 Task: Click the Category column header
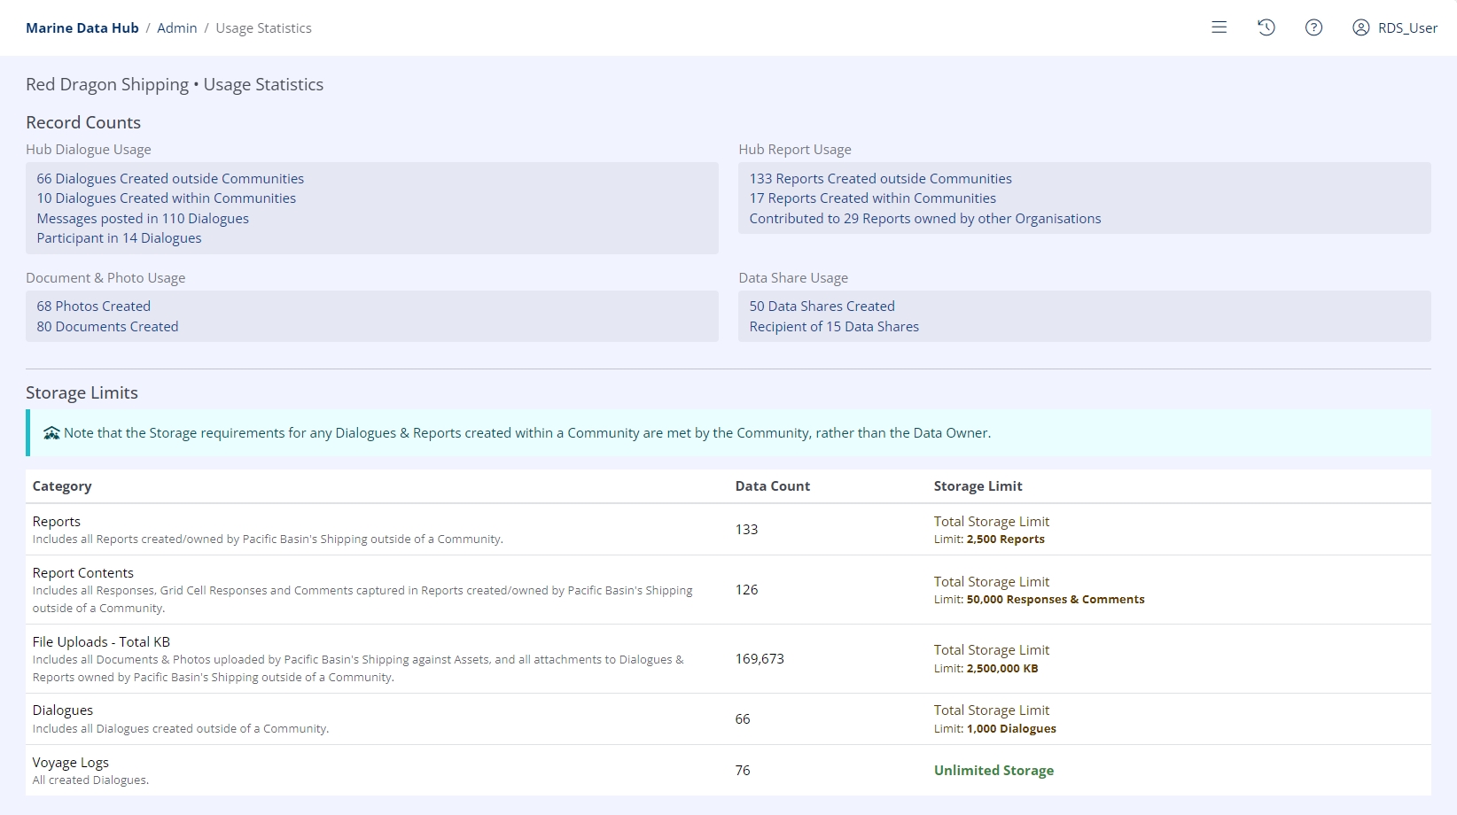pos(62,486)
